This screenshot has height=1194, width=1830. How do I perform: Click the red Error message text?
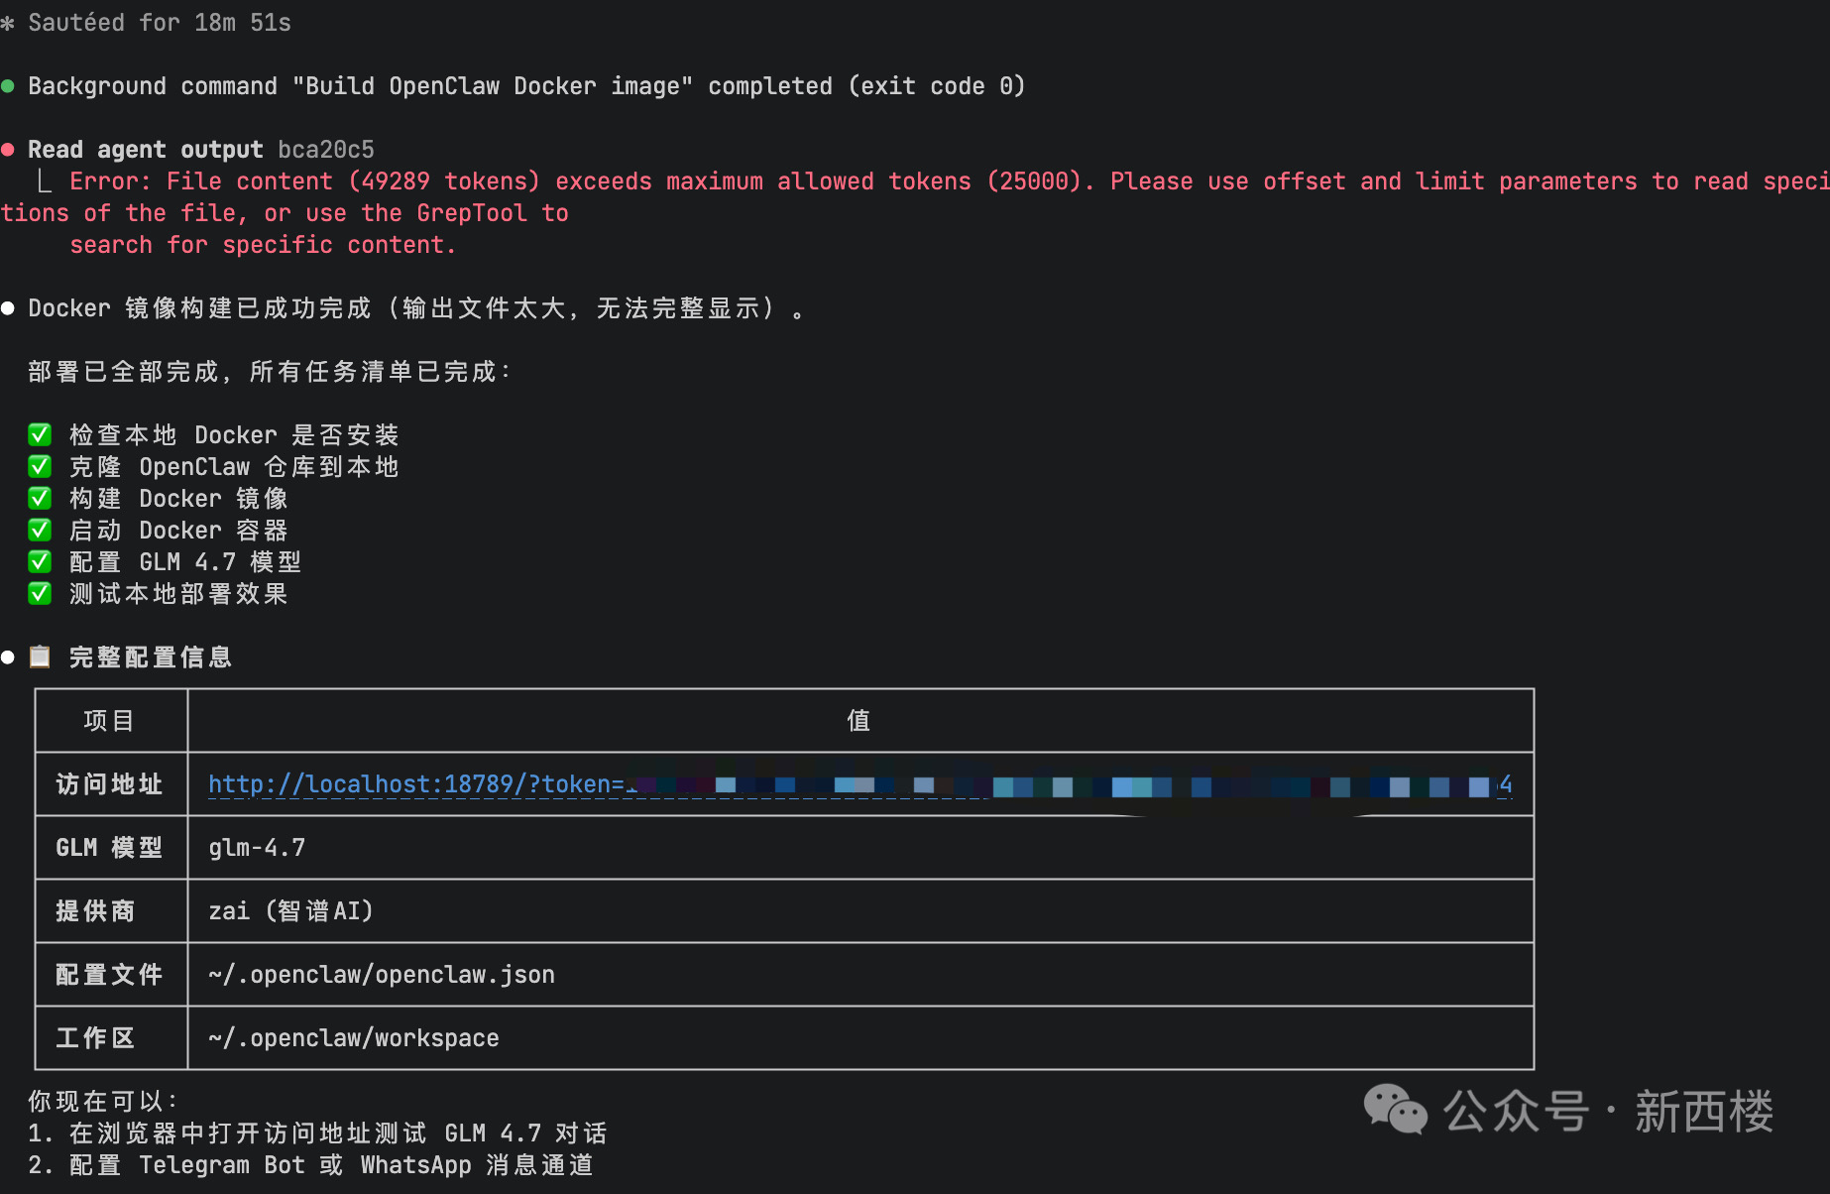pyautogui.click(x=595, y=181)
